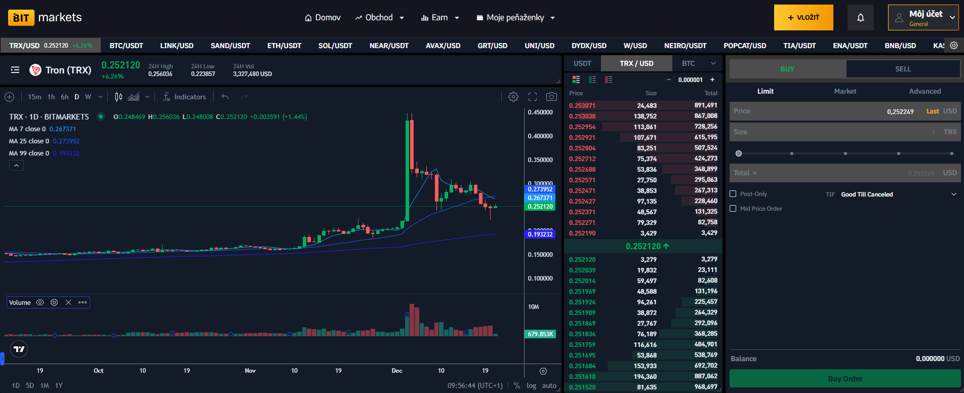Screen dimensions: 964x393
Task: Switch to the USDT order book tab
Action: pyautogui.click(x=582, y=63)
